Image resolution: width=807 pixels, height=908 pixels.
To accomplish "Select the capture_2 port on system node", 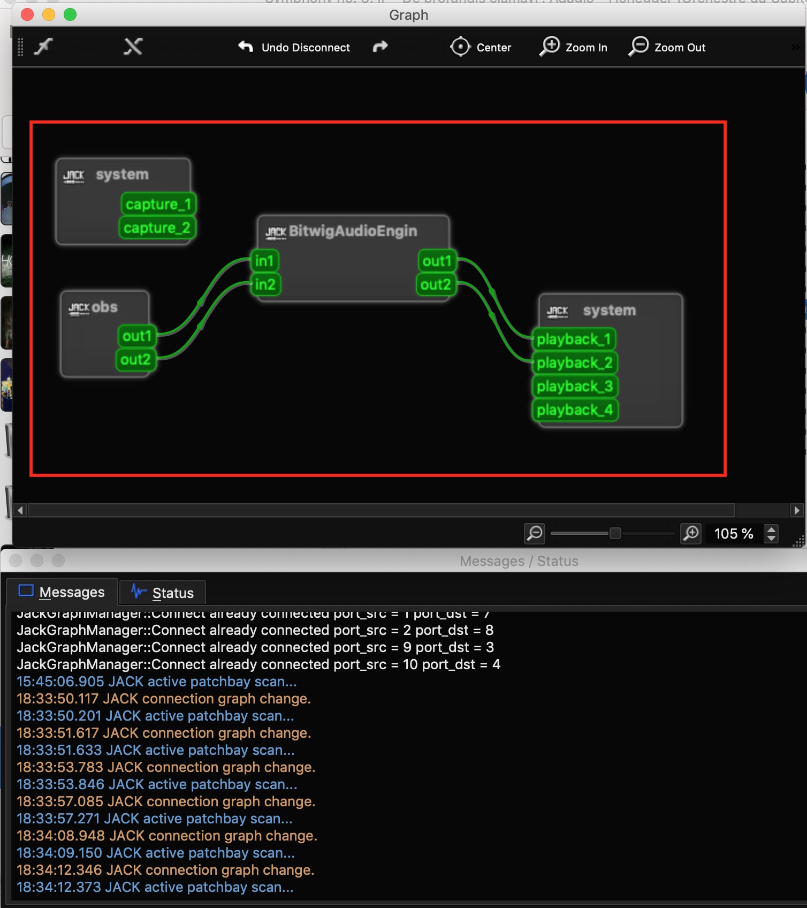I will (x=157, y=228).
